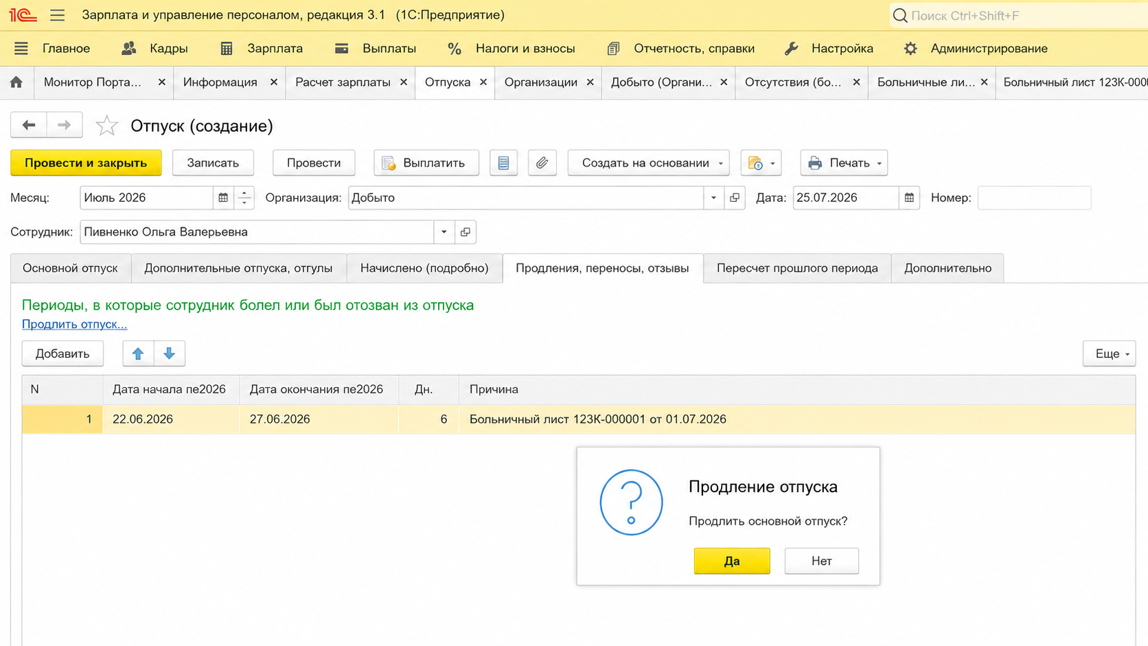Viewport: 1148px width, 646px height.
Task: Decline vacation extension with Нет
Action: pyautogui.click(x=821, y=561)
